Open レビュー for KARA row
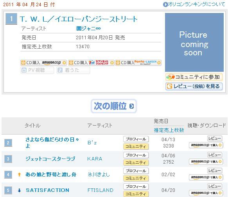Screen dimensions: 228x197 [215, 155]
